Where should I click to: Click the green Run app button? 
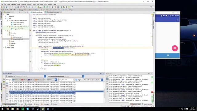point(45,7)
